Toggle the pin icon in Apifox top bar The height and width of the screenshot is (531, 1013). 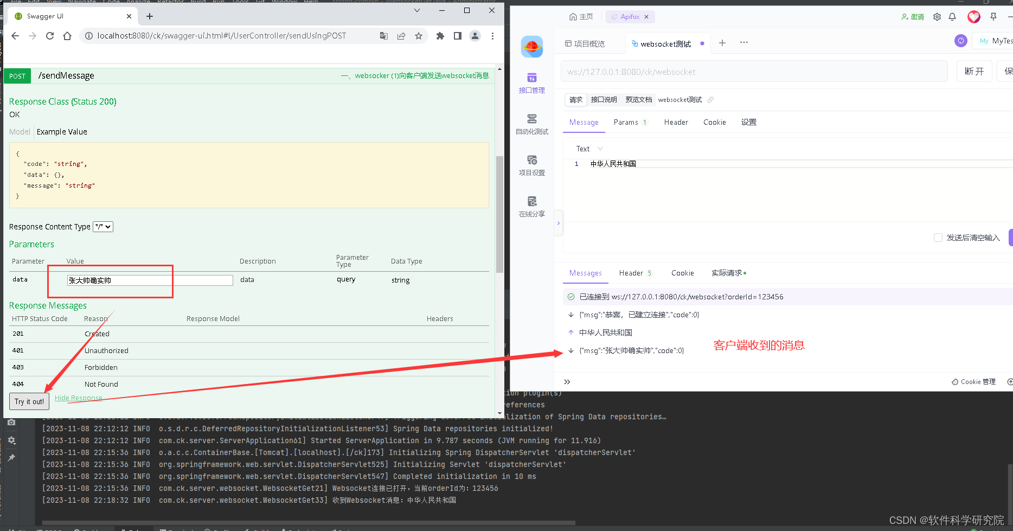pos(993,17)
